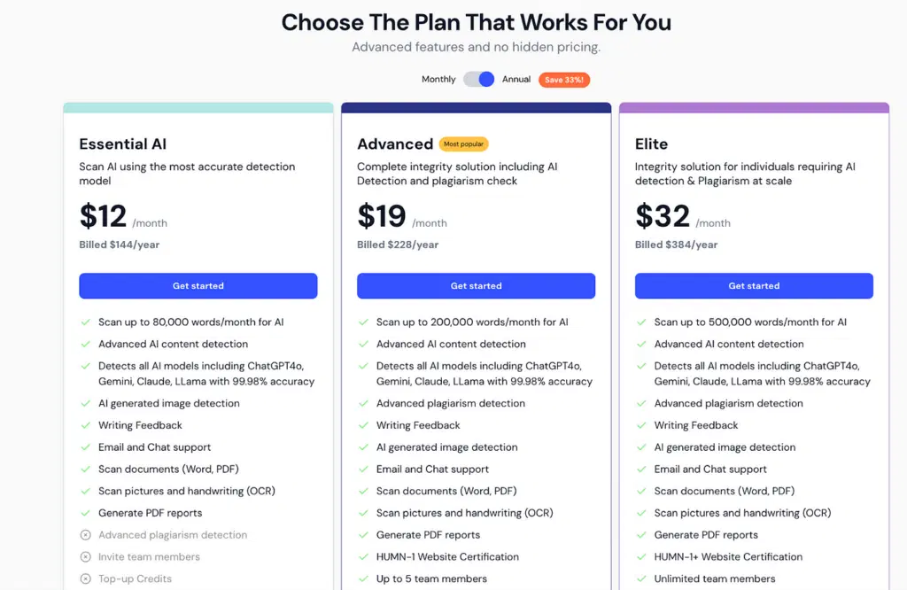907x590 pixels.
Task: Get started with Advanced plan
Action: (x=476, y=285)
